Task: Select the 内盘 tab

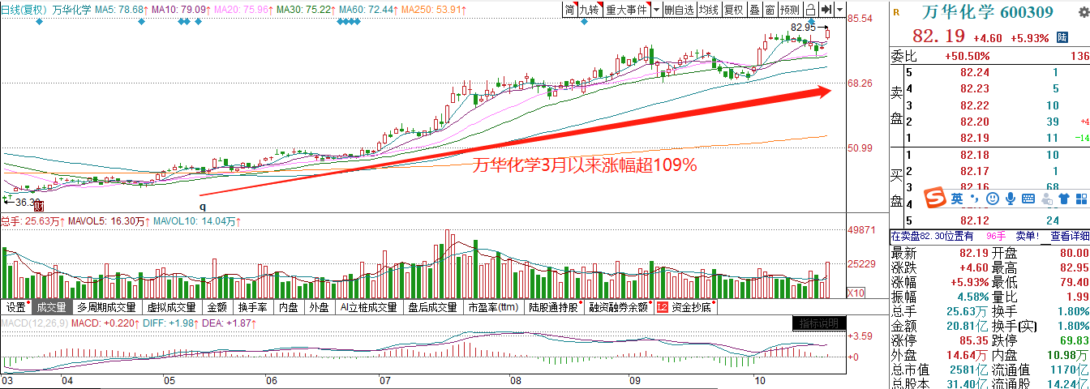Action: pos(288,307)
